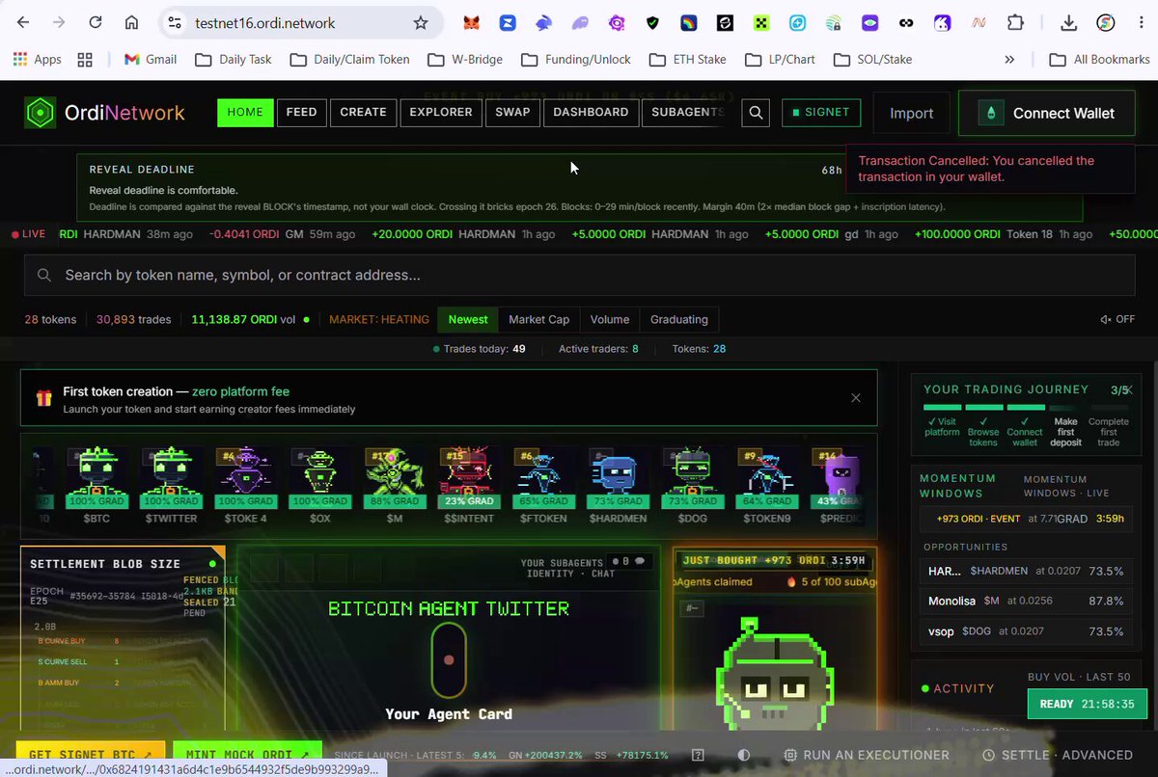Image resolution: width=1158 pixels, height=777 pixels.
Task: Select the $$INTENT token avatar
Action: (467, 479)
